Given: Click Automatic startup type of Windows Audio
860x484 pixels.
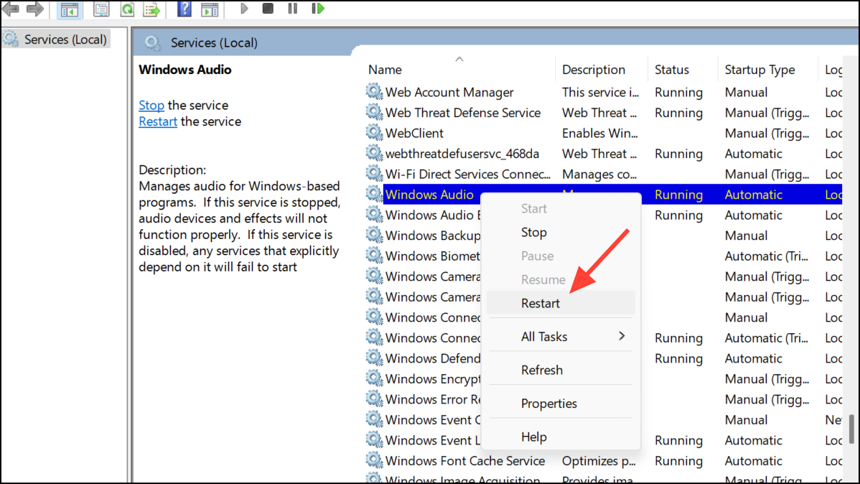Looking at the screenshot, I should [x=753, y=195].
